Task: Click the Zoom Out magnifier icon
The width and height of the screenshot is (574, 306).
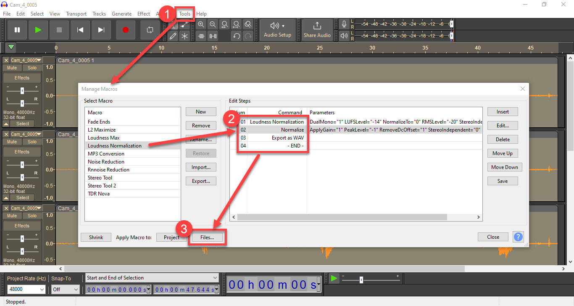Action: (x=213, y=25)
